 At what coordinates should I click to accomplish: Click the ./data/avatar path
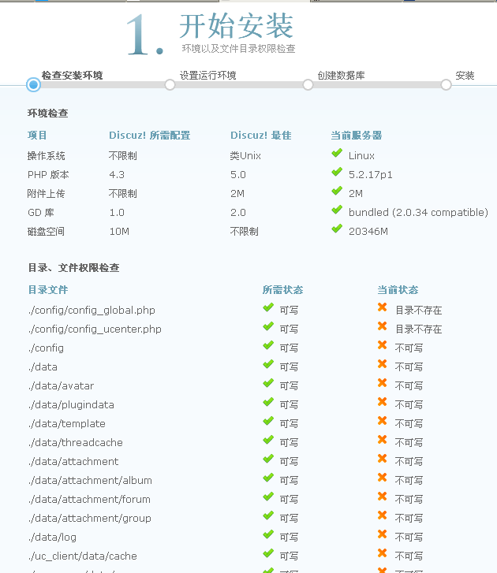point(61,386)
